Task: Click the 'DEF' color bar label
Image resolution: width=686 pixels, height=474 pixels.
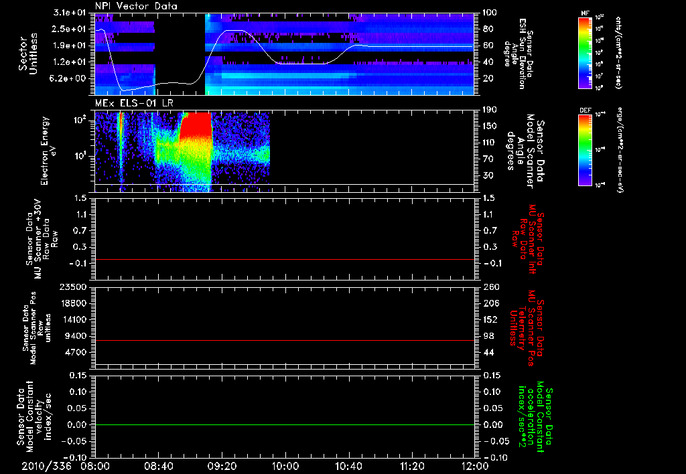Action: point(585,110)
